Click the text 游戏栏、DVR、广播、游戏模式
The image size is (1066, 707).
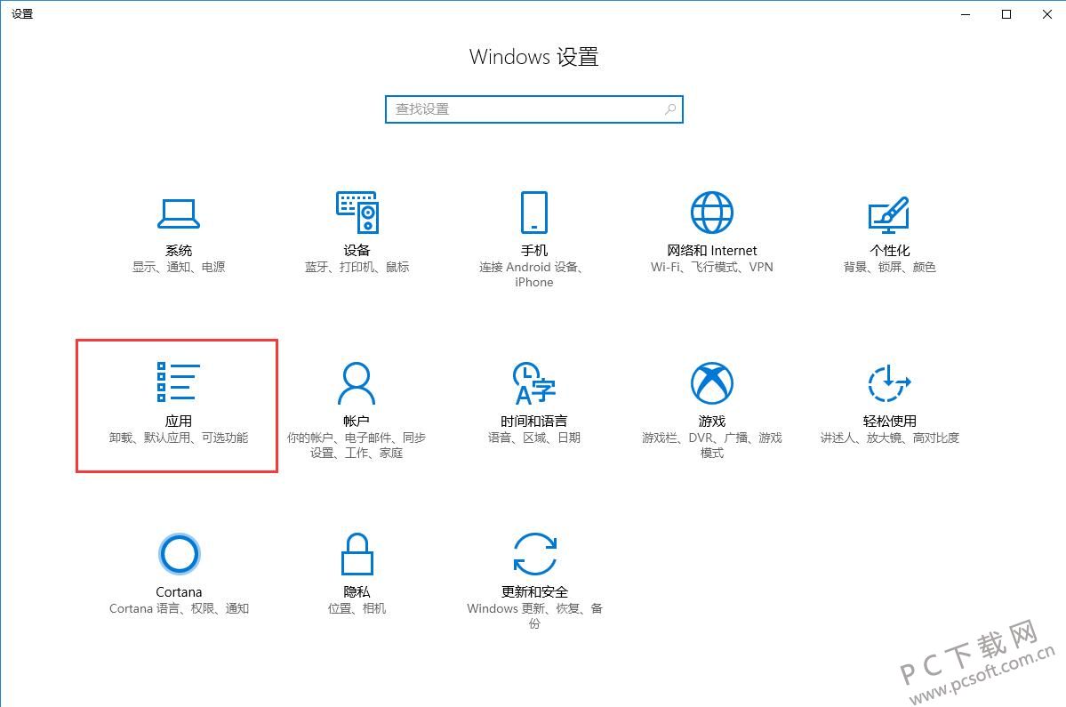click(x=712, y=446)
